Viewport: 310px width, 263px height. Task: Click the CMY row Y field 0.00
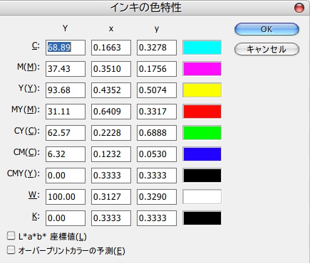pyautogui.click(x=66, y=176)
